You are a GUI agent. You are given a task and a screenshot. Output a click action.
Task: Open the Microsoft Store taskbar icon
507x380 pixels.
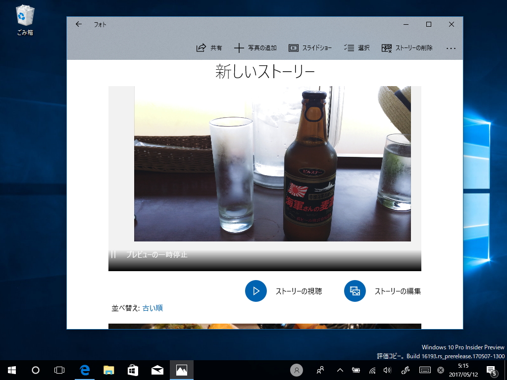pyautogui.click(x=133, y=370)
